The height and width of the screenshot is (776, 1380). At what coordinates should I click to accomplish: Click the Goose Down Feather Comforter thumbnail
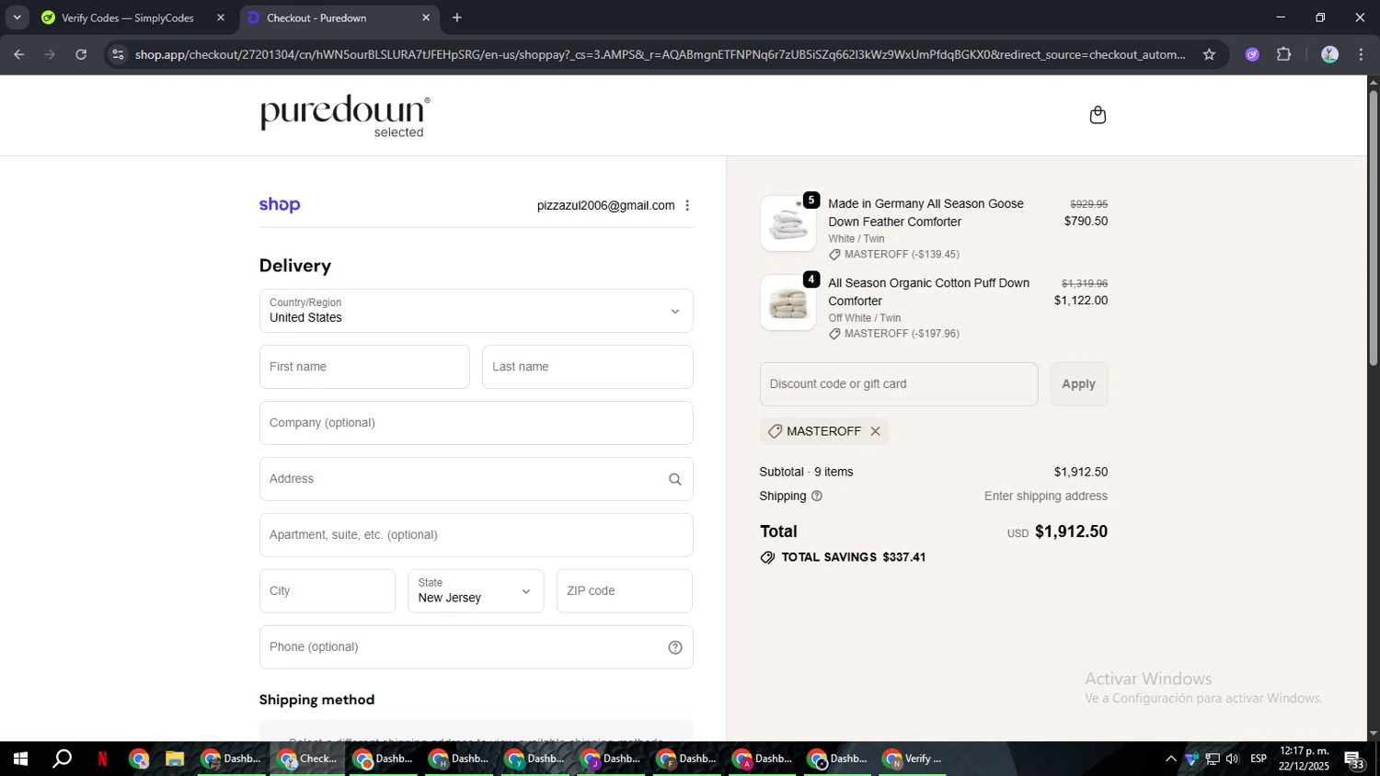click(788, 223)
